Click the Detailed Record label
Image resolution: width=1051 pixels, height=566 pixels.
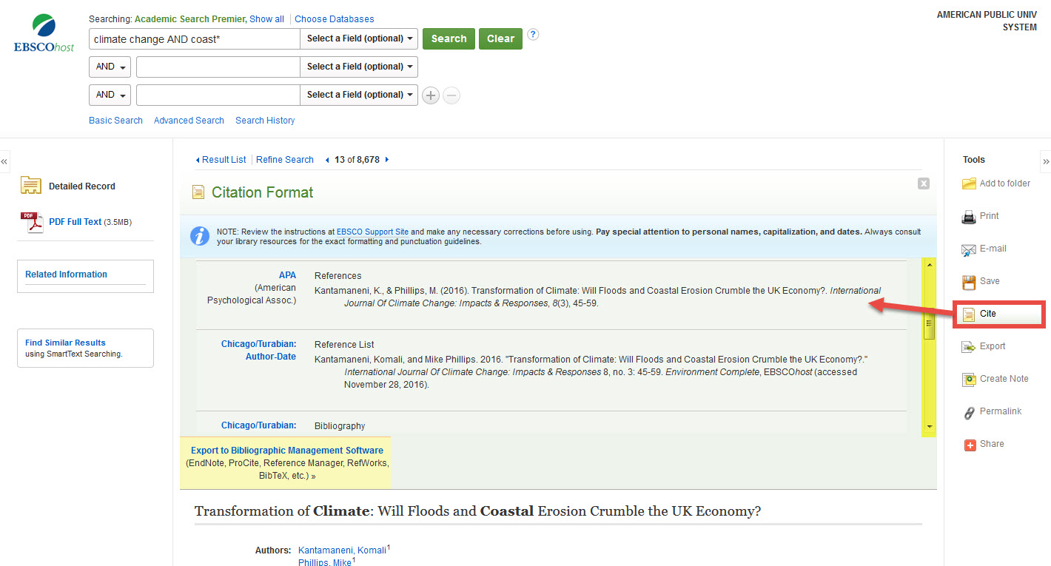click(82, 186)
